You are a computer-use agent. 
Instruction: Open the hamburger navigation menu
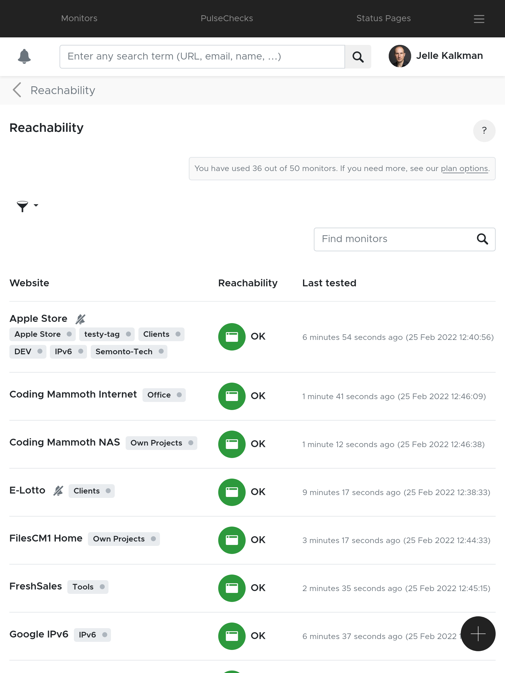(x=479, y=19)
